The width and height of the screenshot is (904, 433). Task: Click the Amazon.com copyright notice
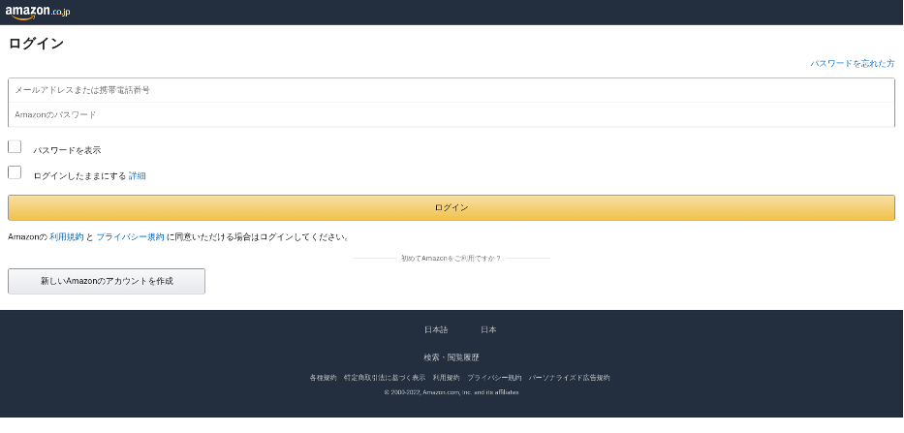(452, 392)
